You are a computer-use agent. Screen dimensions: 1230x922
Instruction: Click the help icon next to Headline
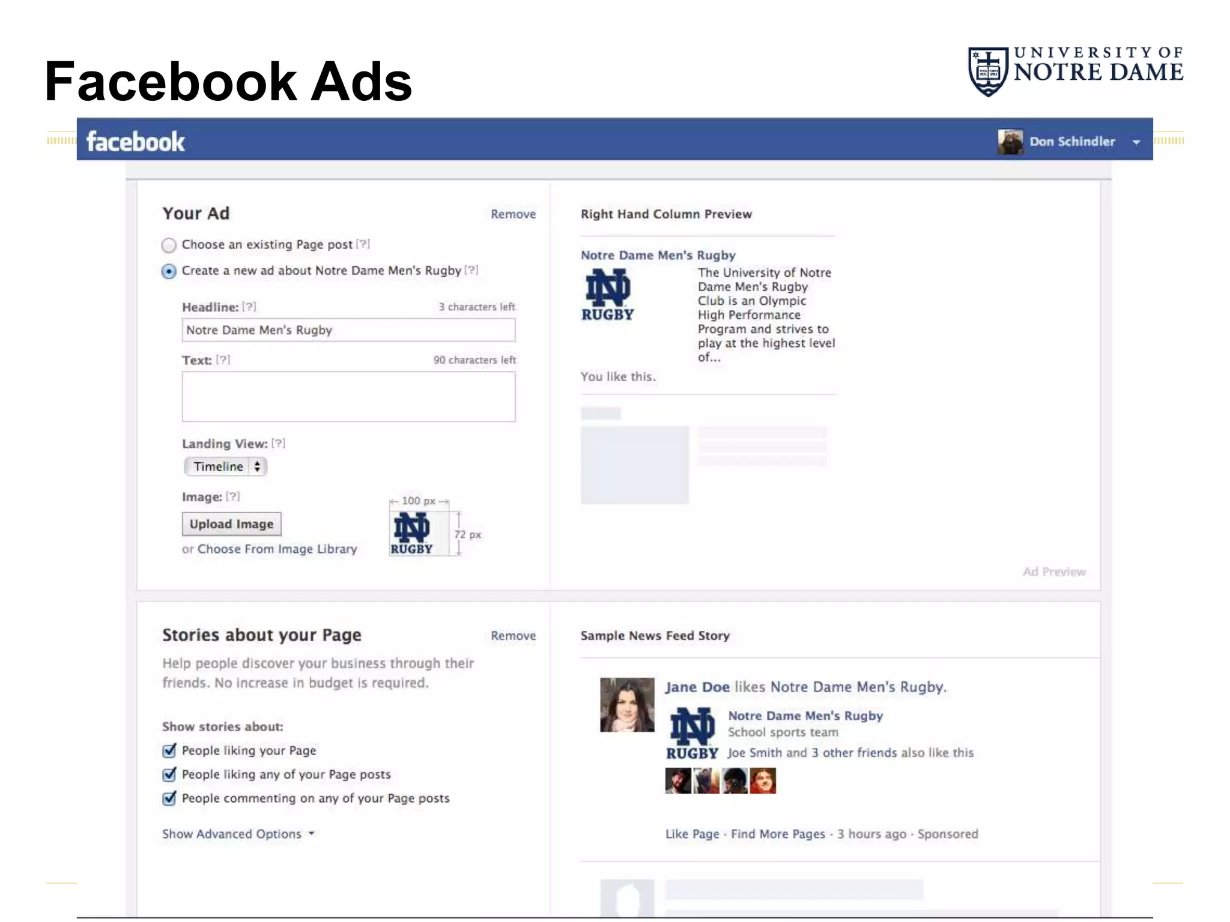[249, 307]
